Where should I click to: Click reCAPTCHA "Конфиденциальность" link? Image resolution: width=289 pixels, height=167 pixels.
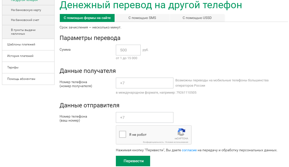[x=153, y=142]
